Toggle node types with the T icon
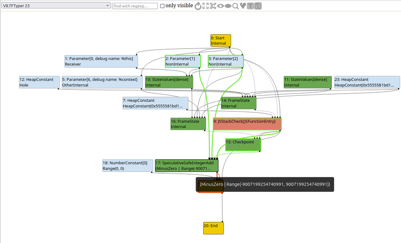 250,6
